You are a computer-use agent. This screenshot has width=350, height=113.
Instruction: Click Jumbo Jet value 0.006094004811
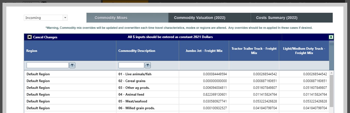pyautogui.click(x=215, y=88)
